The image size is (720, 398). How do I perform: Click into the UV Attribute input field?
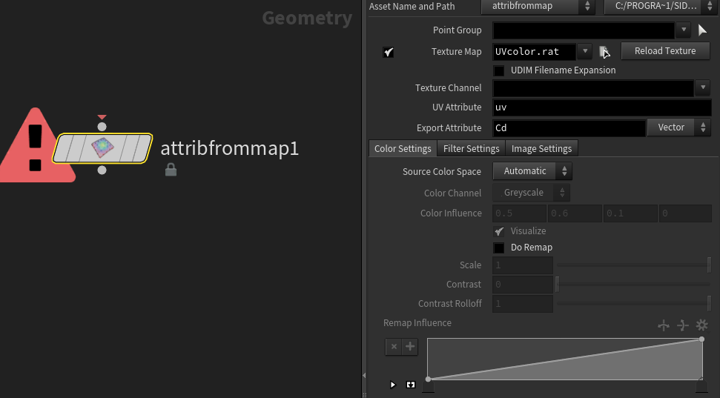(x=601, y=108)
